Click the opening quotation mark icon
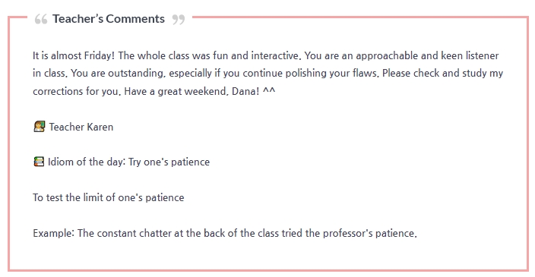The image size is (535, 277). pyautogui.click(x=41, y=20)
